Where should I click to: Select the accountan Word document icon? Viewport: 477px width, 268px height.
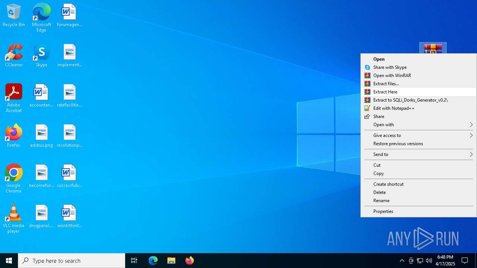click(41, 96)
